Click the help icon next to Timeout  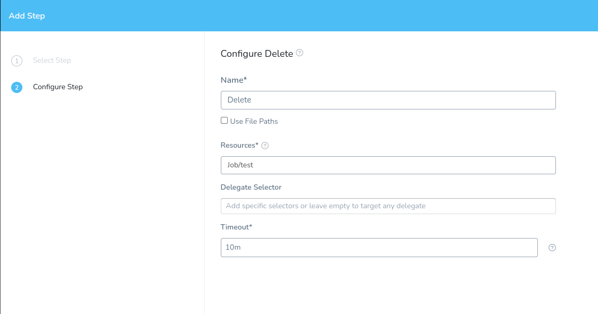click(552, 248)
